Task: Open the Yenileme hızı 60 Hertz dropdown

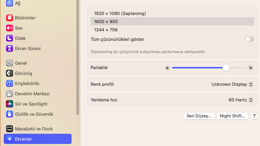Action: (x=241, y=100)
